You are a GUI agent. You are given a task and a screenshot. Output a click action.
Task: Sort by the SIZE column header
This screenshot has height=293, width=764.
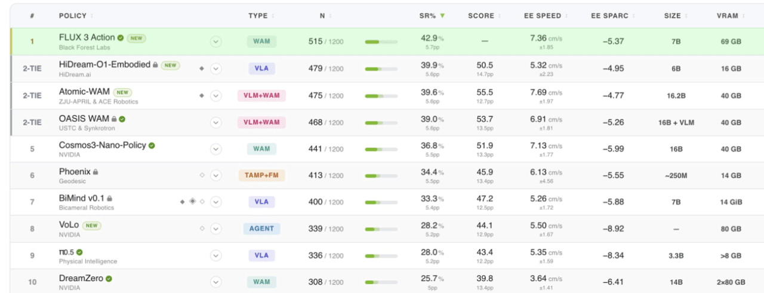pyautogui.click(x=676, y=16)
